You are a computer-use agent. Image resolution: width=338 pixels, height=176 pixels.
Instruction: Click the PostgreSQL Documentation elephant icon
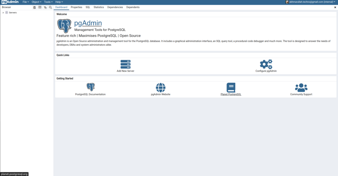pos(90,87)
